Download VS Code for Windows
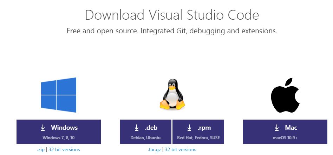 [x=59, y=132]
